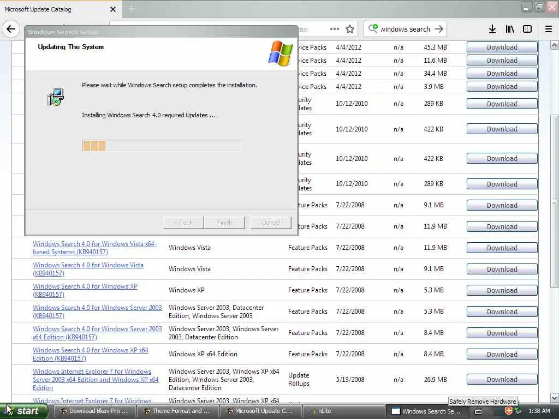Open the page actions three-dot menu

tap(335, 29)
